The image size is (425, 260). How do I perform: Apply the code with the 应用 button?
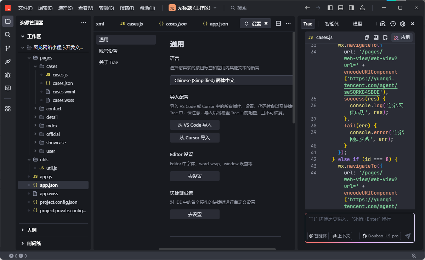[402, 37]
